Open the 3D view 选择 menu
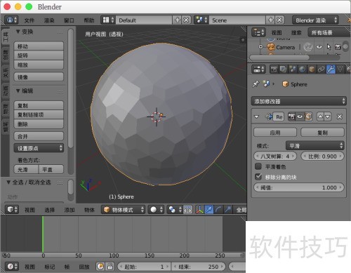 50,210
